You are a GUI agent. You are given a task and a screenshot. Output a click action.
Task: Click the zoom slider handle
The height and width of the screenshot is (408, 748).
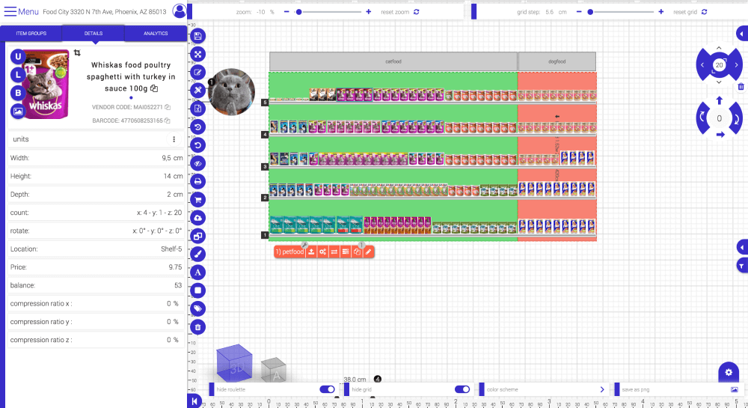298,12
